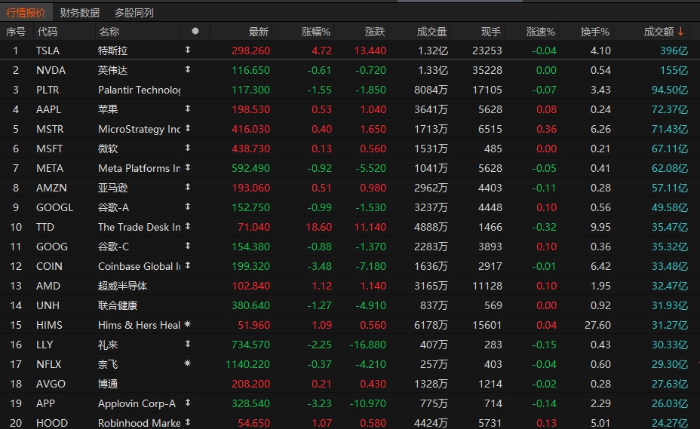The width and height of the screenshot is (700, 429).
Task: Switch to the 多股同列 tab
Action: pos(134,13)
